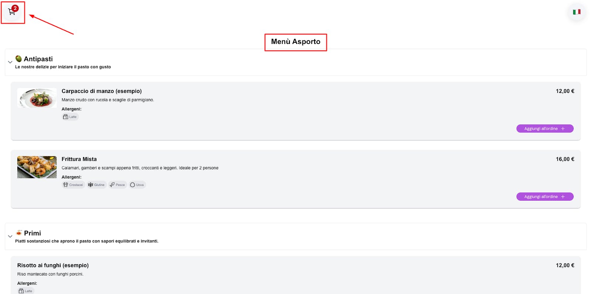Viewport: 591px width, 294px height.
Task: Click the Carpaccio di manzo (esempio) title
Action: pos(102,91)
